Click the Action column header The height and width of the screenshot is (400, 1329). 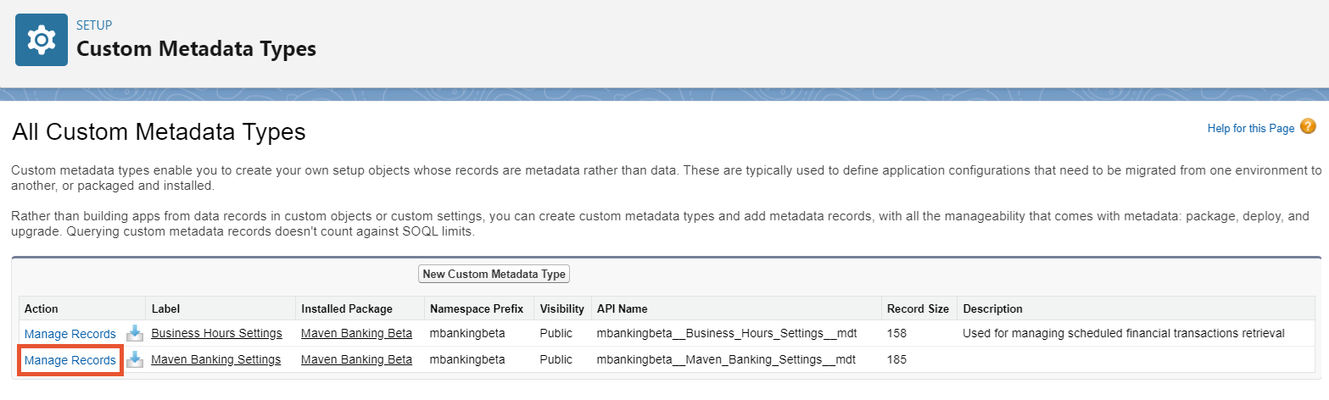41,308
